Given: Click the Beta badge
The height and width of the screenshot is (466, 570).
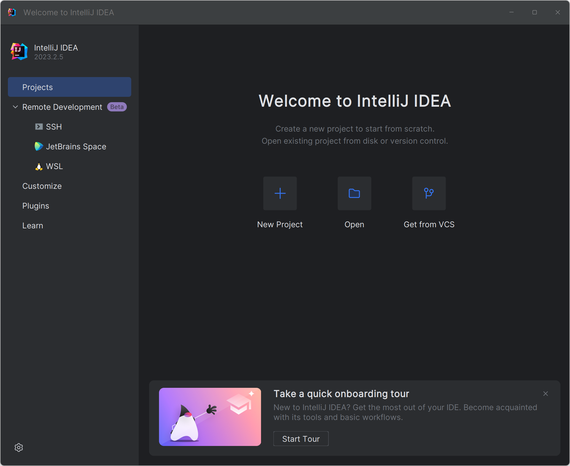Looking at the screenshot, I should (x=117, y=107).
